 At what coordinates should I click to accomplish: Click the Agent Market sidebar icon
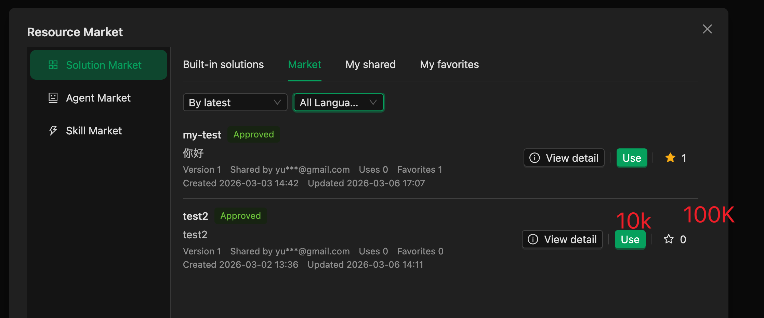pyautogui.click(x=53, y=98)
